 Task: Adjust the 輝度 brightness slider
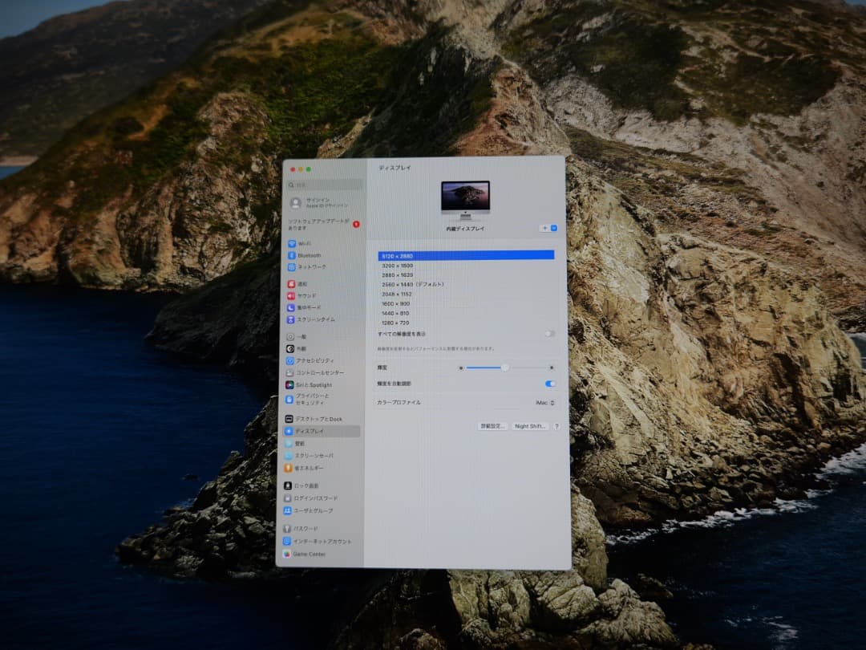505,367
